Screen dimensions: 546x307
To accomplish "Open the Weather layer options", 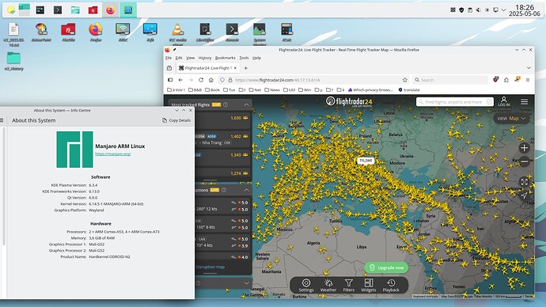I will (x=328, y=285).
